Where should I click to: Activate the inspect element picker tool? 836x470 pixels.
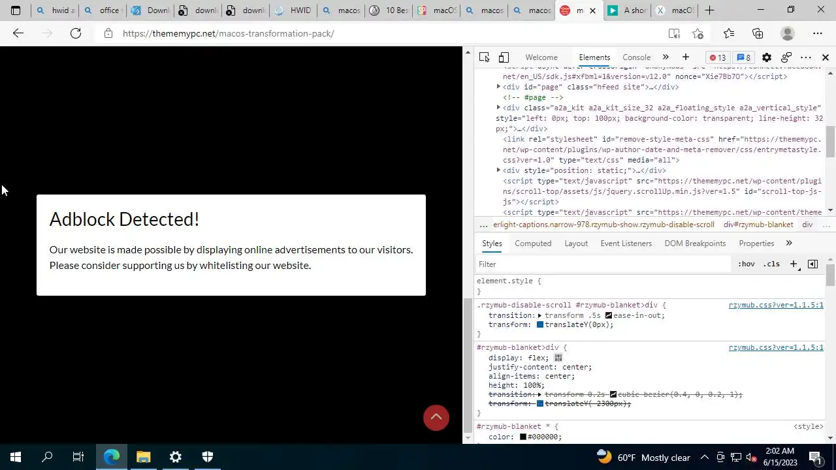[x=484, y=57]
